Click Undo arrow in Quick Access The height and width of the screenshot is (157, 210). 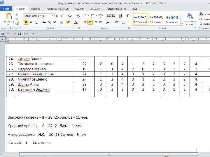[x=8, y=33]
